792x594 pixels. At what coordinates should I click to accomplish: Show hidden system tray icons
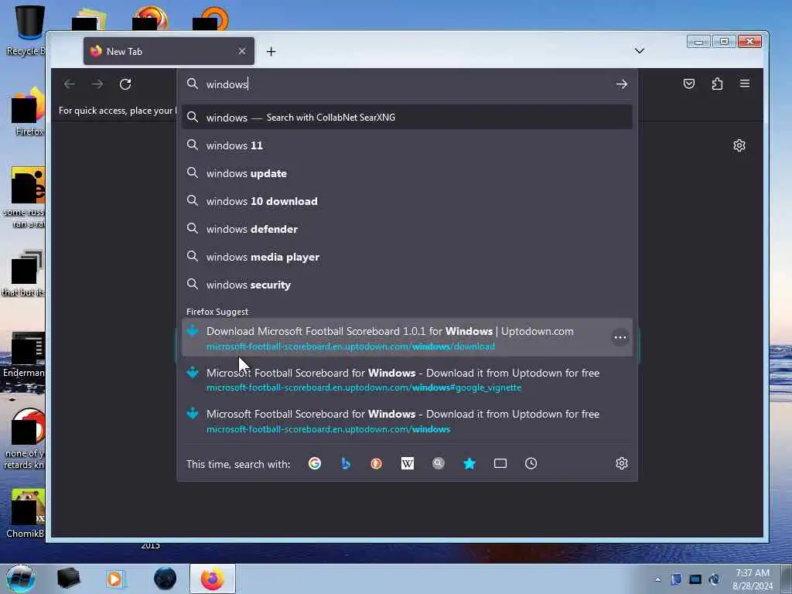tap(657, 579)
